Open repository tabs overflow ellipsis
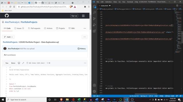The image size is (183, 102). [85, 28]
